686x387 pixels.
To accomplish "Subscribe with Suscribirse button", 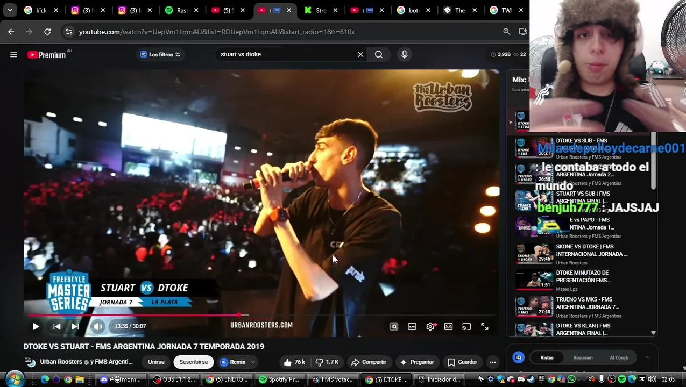I will pos(194,362).
